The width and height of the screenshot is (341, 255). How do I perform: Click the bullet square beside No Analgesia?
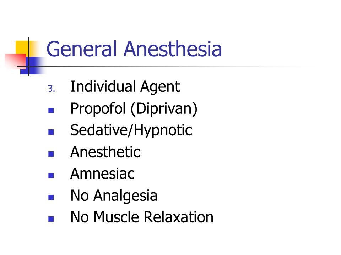(x=51, y=197)
